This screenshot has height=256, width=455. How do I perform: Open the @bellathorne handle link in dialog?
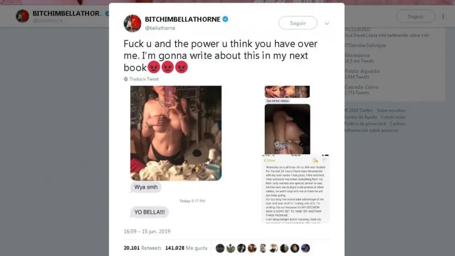point(160,28)
